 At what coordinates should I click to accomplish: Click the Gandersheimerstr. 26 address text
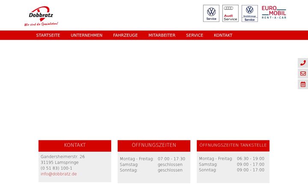click(62, 157)
